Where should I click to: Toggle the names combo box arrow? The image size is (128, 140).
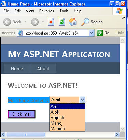click(x=82, y=100)
